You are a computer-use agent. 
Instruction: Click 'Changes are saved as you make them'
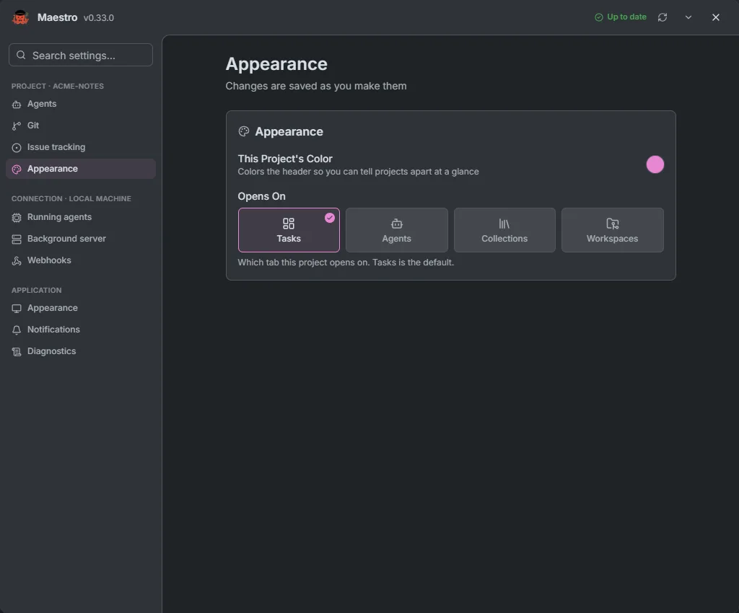(316, 86)
